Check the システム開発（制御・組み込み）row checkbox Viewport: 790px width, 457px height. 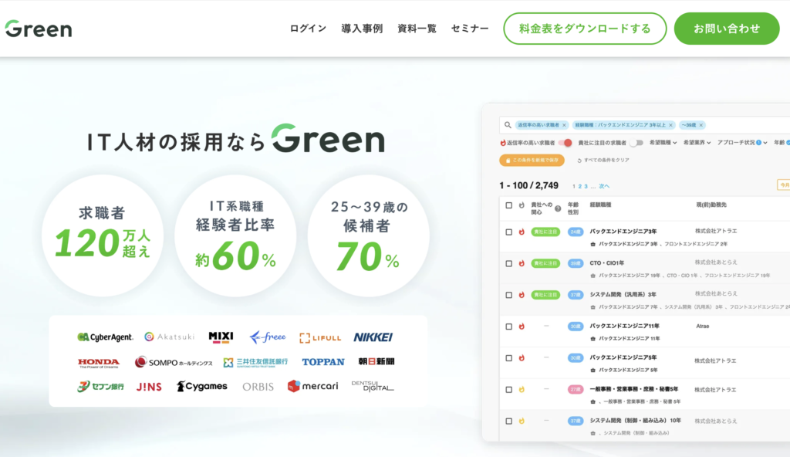(509, 421)
